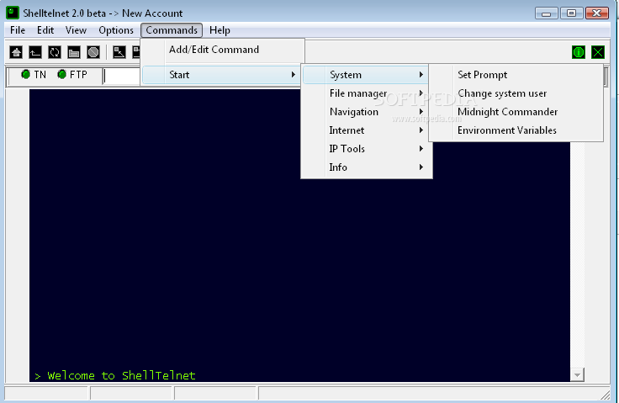This screenshot has height=403, width=619.
Task: Select Midnight Commander command
Action: pos(516,112)
